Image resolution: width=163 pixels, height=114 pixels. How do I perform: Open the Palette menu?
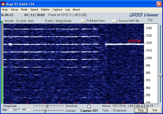45,10
